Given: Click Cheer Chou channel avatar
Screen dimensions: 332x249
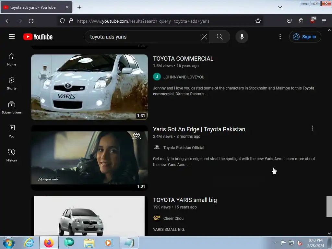Looking at the screenshot, I should (157, 218).
